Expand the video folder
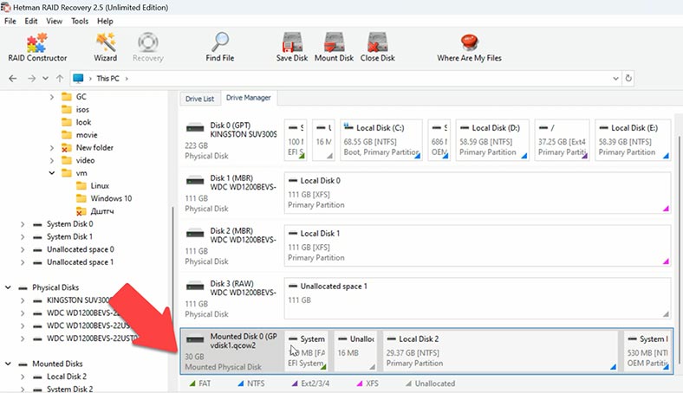 [x=51, y=161]
